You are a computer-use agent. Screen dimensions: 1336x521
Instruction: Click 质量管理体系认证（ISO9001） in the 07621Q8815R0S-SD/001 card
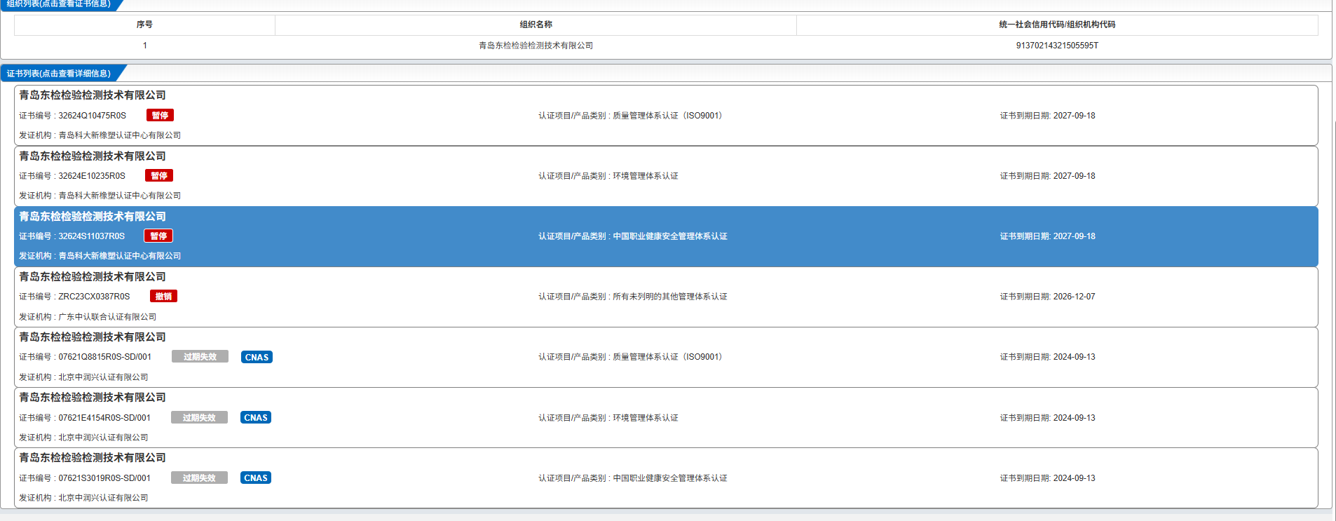pyautogui.click(x=667, y=357)
